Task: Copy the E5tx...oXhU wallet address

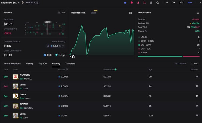Action: tap(37, 3)
